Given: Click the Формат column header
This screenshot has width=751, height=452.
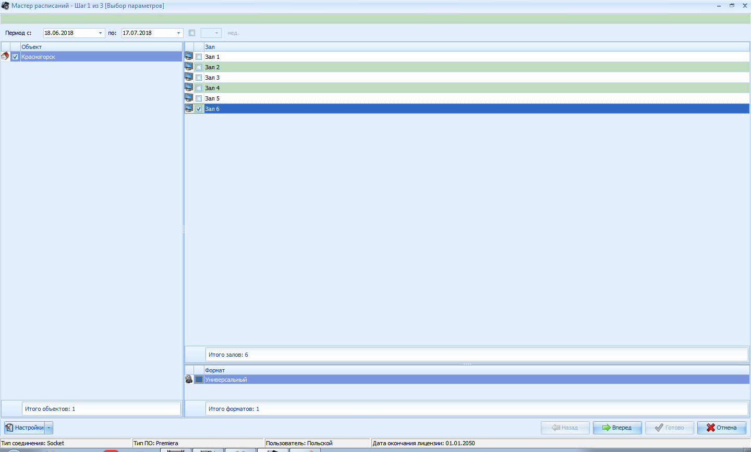Looking at the screenshot, I should coord(477,370).
